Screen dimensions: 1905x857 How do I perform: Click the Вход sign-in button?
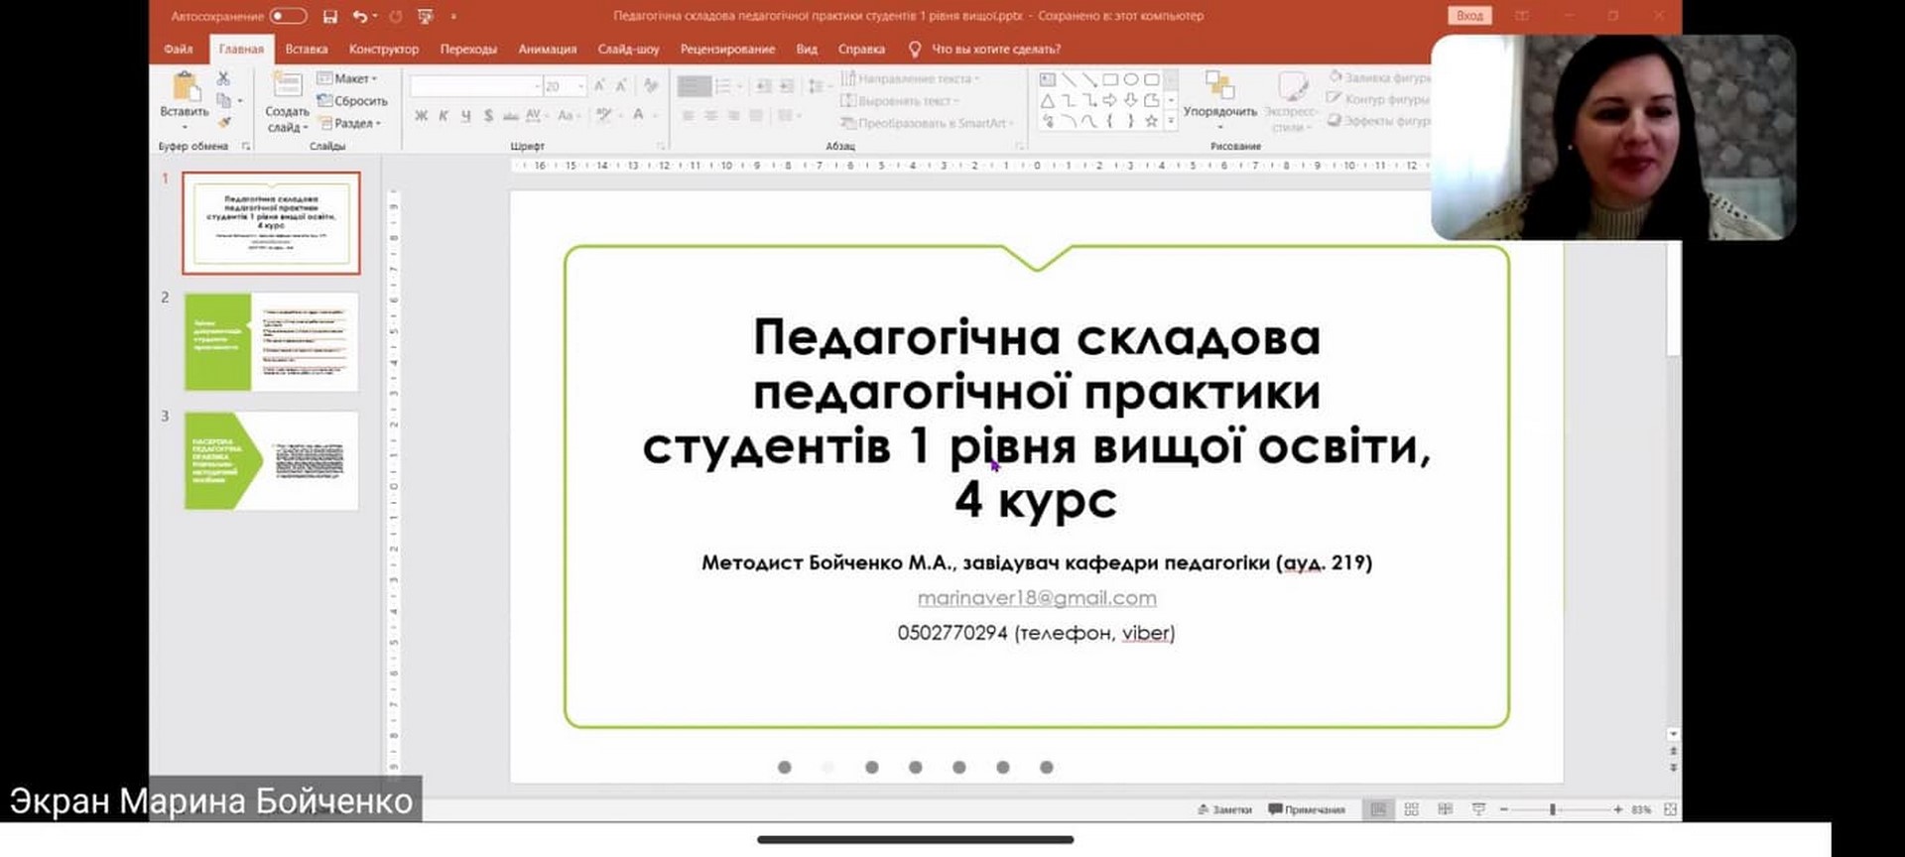(1468, 16)
